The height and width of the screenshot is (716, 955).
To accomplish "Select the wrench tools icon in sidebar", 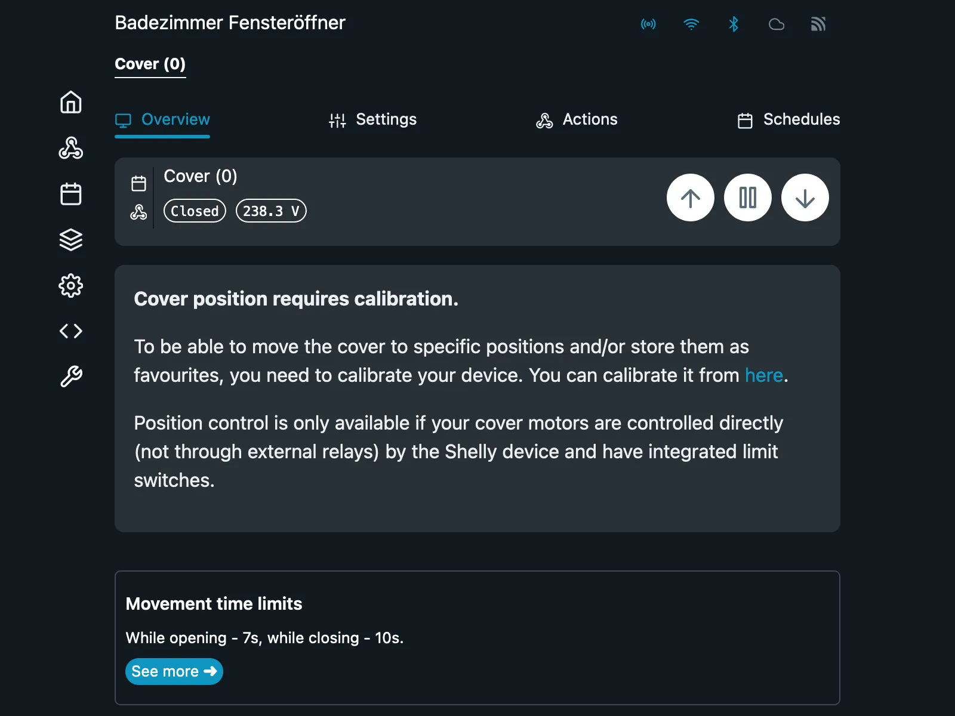I will [70, 376].
